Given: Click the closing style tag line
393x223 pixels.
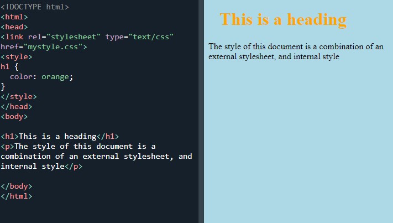Looking at the screenshot, I should coord(19,97).
